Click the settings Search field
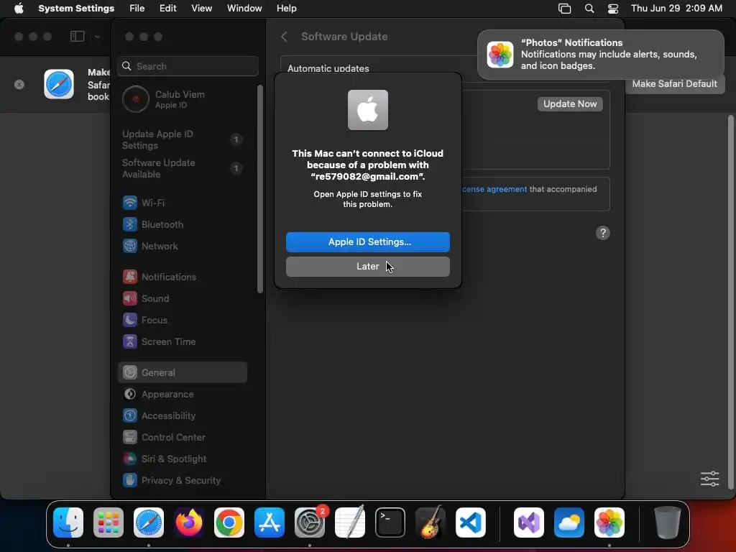The image size is (736, 552). (188, 66)
